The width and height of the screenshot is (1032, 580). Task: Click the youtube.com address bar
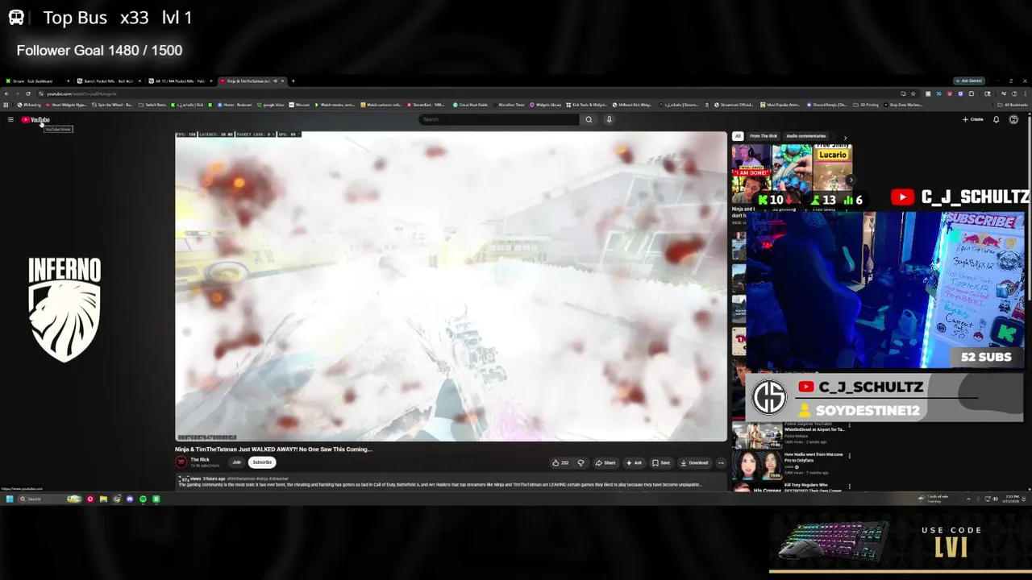click(x=468, y=93)
